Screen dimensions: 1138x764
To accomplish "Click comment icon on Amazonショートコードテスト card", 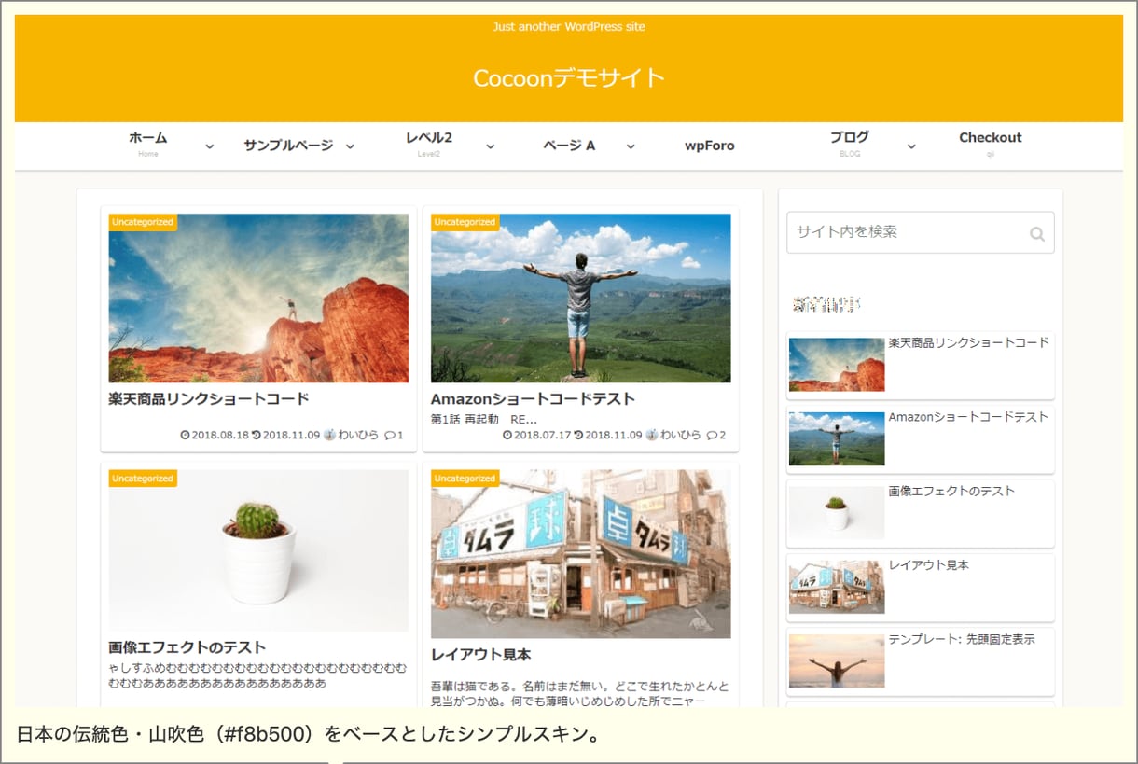I will click(x=712, y=435).
